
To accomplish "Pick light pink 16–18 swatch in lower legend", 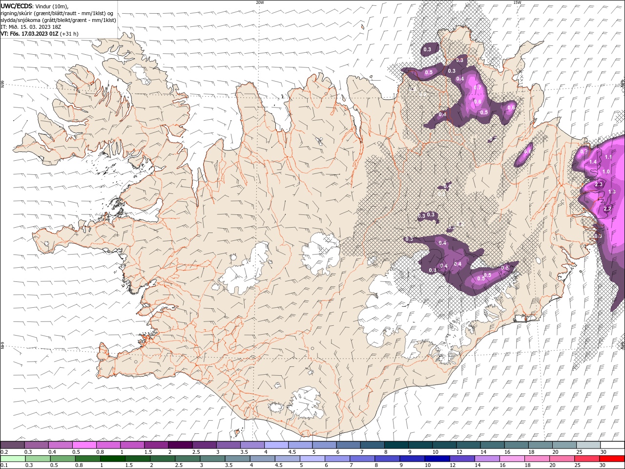I will [x=513, y=458].
